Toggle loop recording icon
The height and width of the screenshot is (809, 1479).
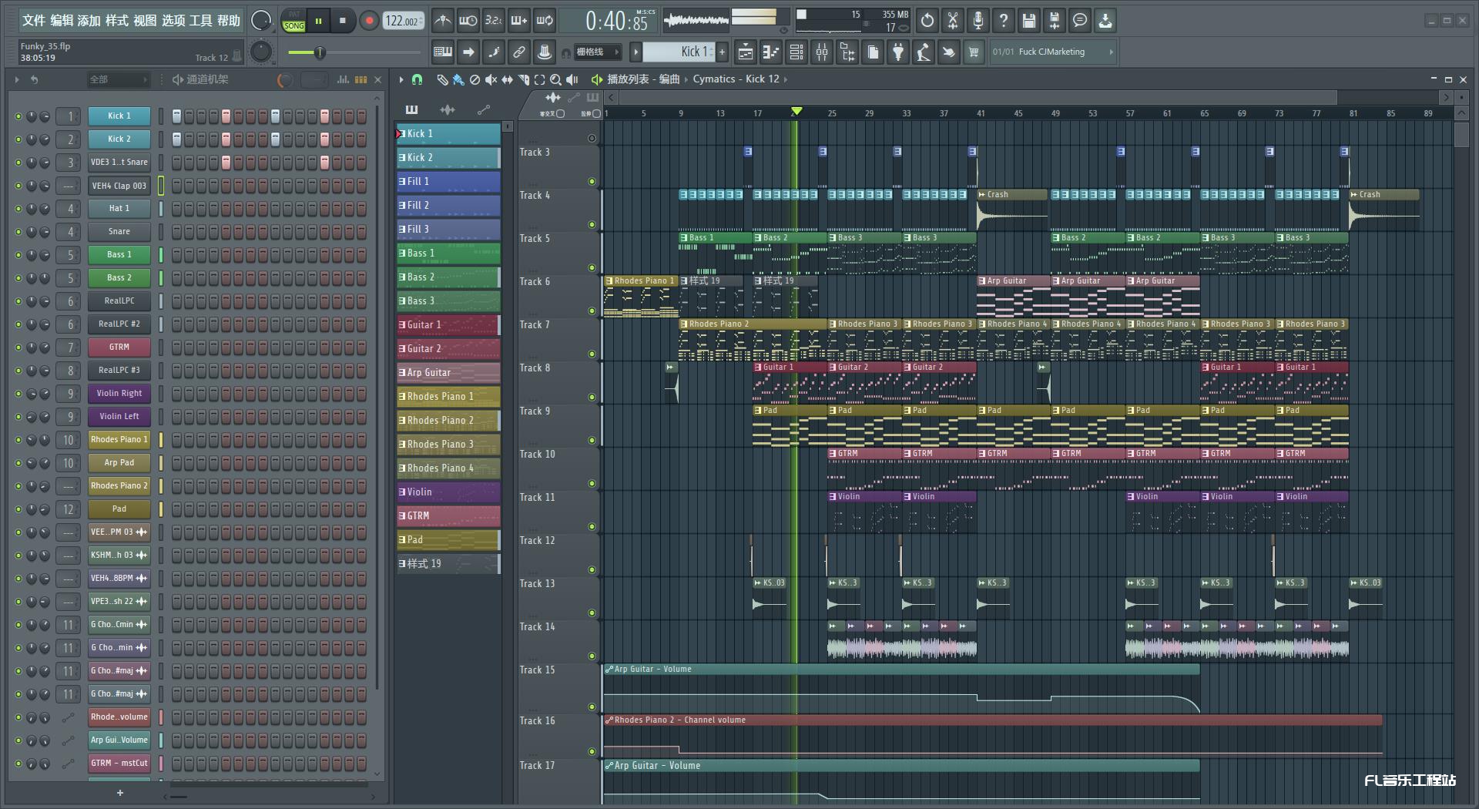(545, 21)
